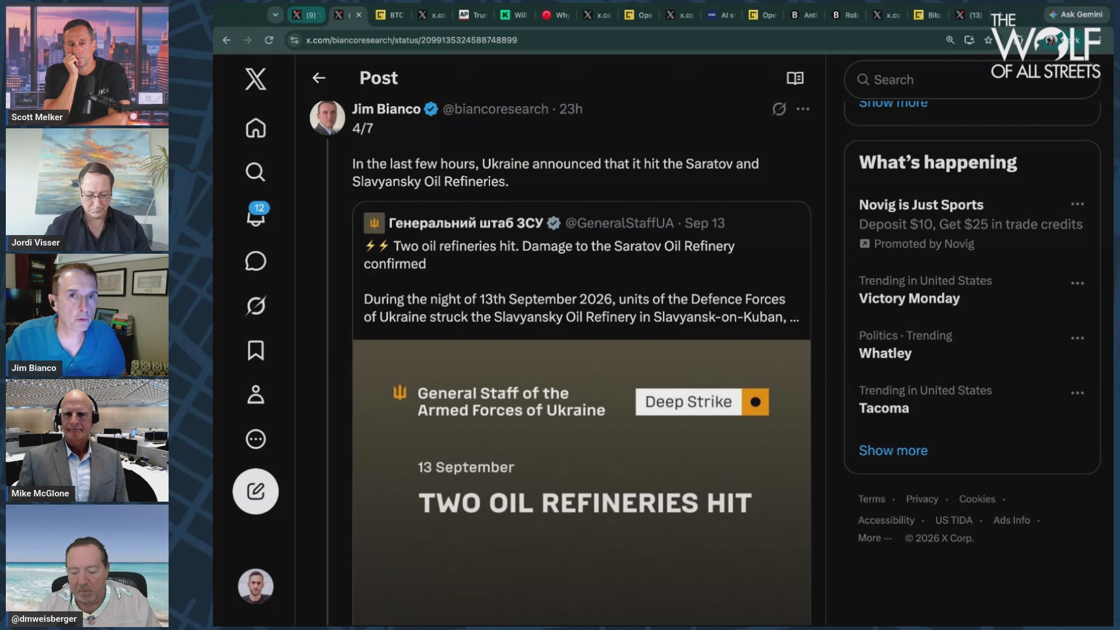
Task: Expand browser tab search dropdown
Action: 275,15
